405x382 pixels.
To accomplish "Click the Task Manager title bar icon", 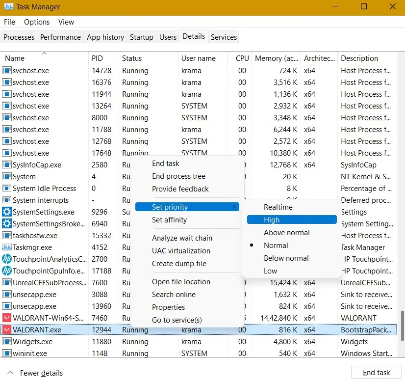I will 9,7.
